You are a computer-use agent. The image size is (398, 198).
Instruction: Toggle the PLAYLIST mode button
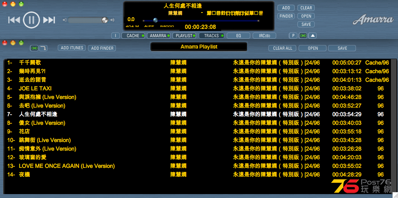point(184,36)
